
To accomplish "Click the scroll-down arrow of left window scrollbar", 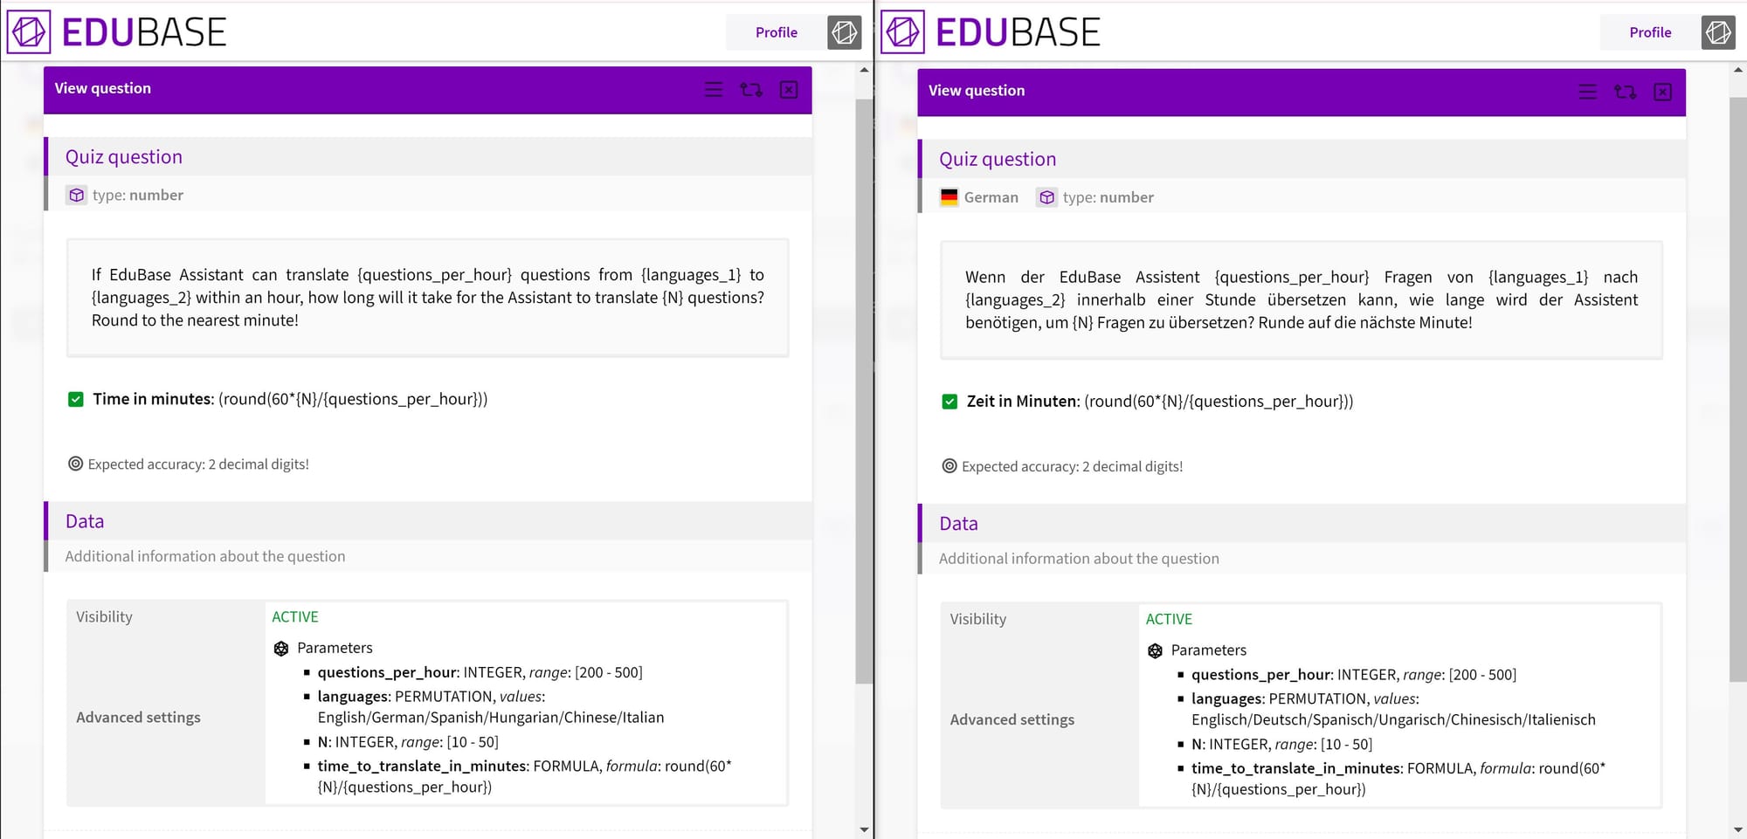I will tap(864, 829).
